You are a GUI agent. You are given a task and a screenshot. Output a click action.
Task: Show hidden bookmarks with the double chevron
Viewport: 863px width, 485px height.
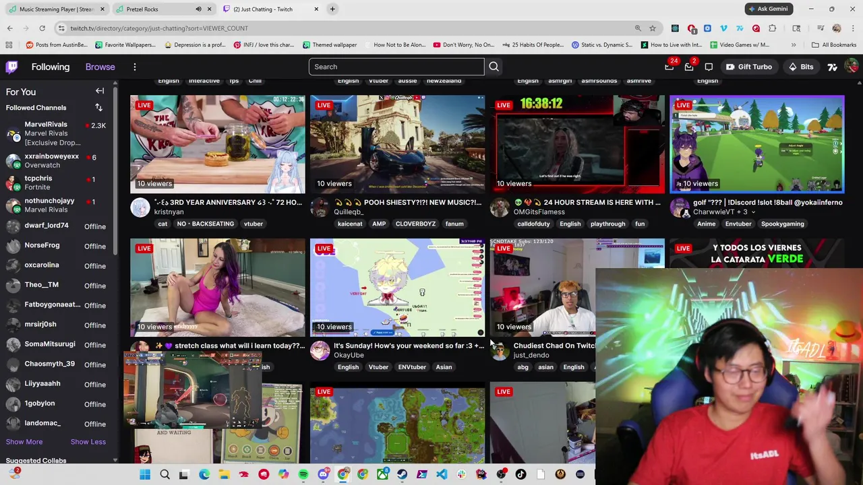794,45
